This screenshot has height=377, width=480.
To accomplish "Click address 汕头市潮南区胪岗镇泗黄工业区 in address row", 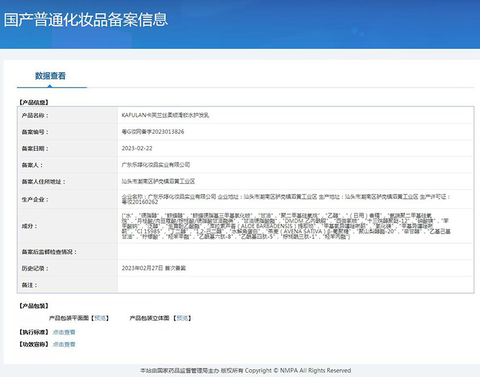I will pos(158,181).
